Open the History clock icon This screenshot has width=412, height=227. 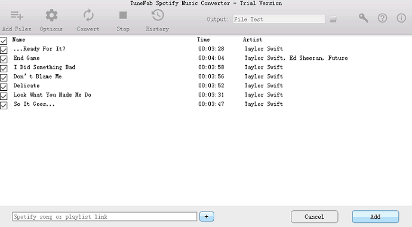click(158, 16)
